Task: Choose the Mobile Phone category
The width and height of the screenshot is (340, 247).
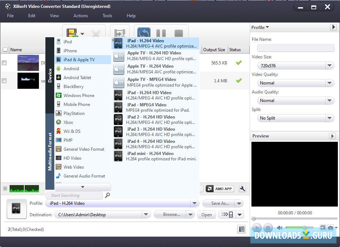Action: click(x=82, y=105)
